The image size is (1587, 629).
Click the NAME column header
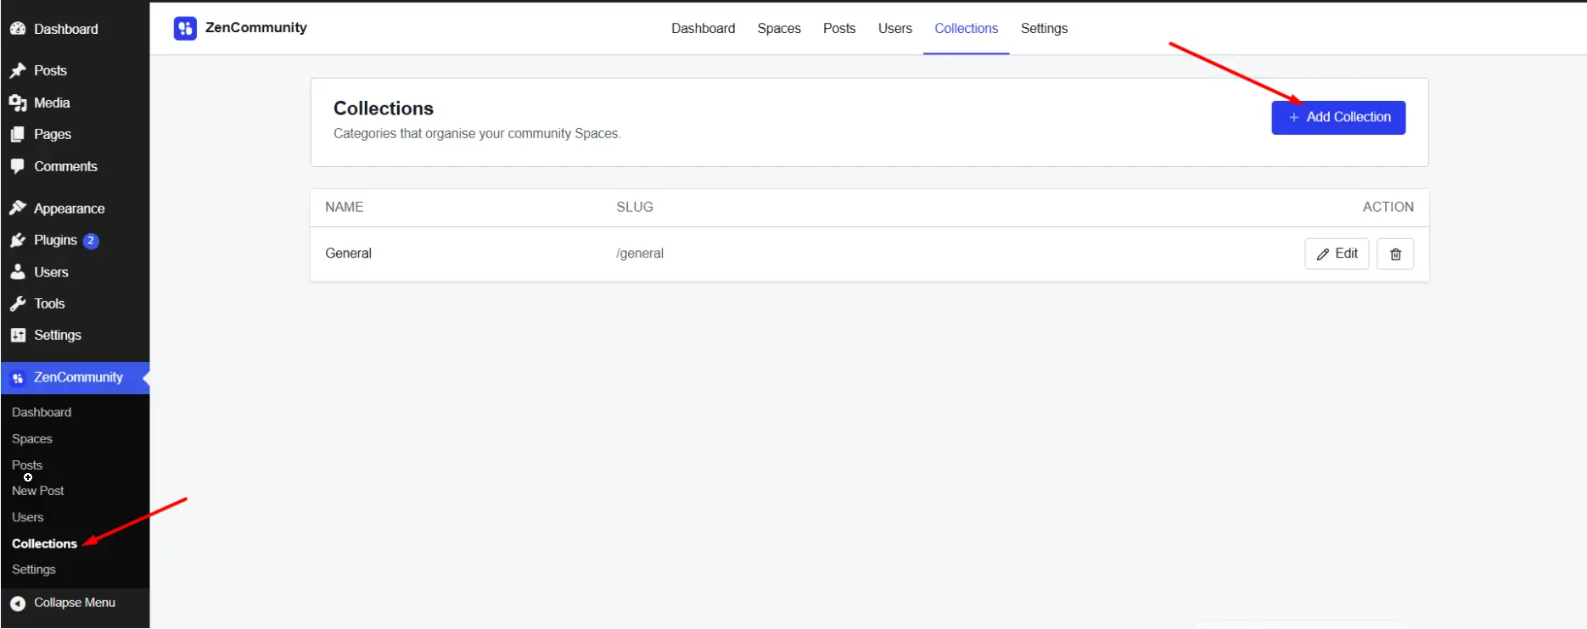pos(344,207)
